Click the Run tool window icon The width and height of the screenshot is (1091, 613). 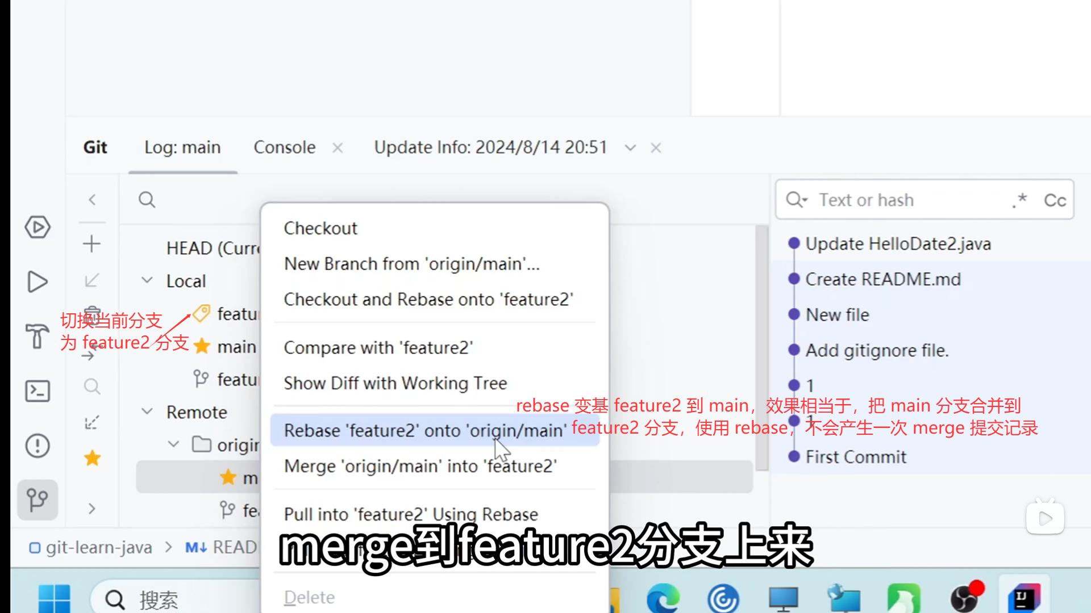point(38,282)
